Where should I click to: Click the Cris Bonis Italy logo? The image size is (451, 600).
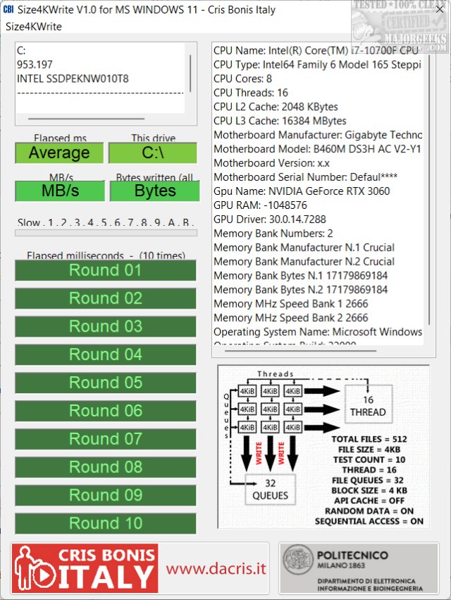[85, 568]
